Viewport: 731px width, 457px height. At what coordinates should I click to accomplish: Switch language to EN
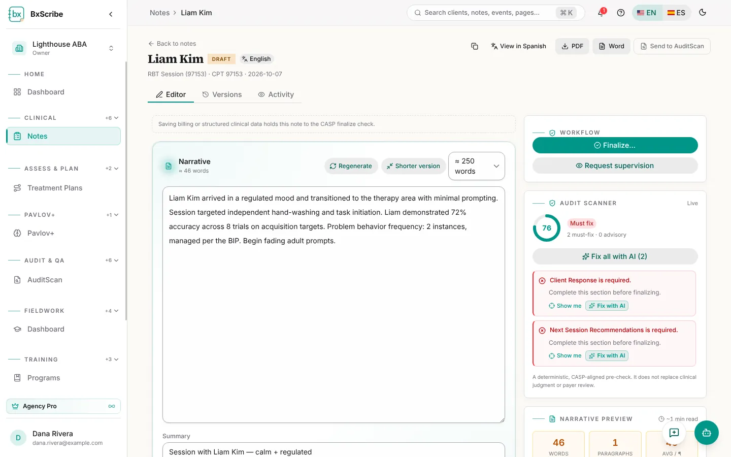click(x=647, y=13)
